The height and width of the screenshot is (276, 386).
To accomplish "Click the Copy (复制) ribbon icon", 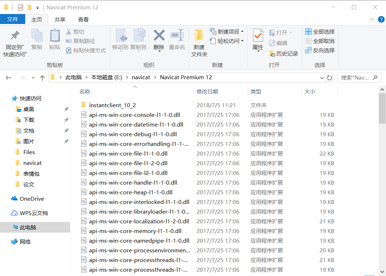I will click(x=37, y=35).
